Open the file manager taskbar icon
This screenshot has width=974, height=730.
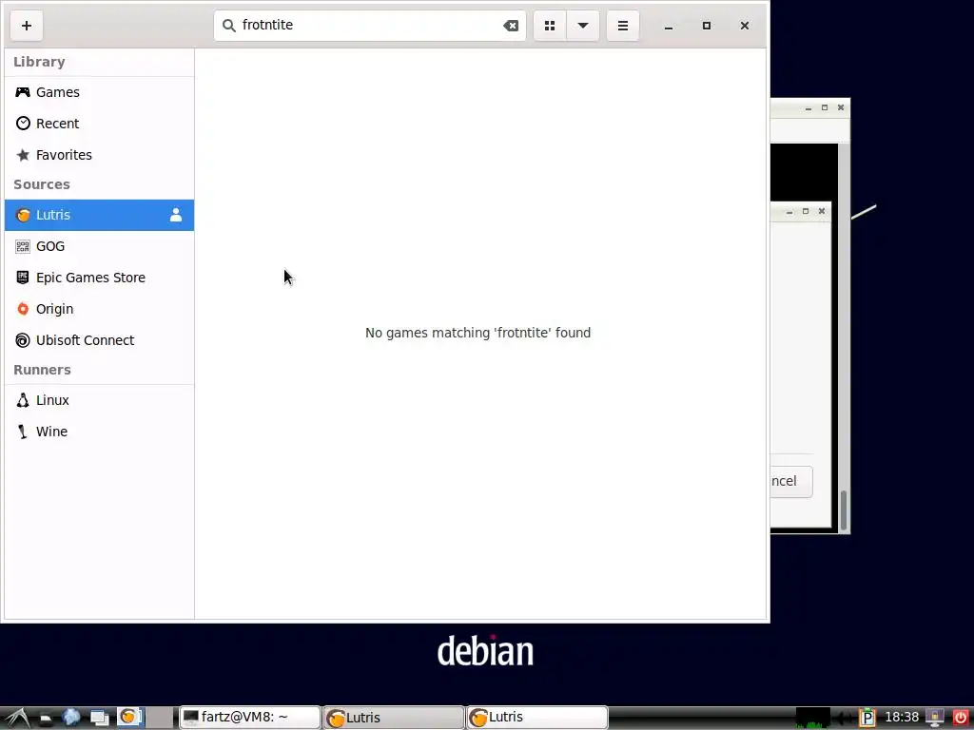(x=46, y=719)
